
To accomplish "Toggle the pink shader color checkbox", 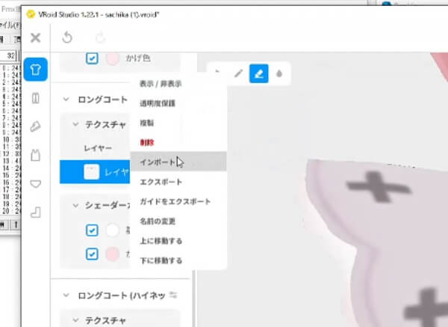I will (x=92, y=254).
